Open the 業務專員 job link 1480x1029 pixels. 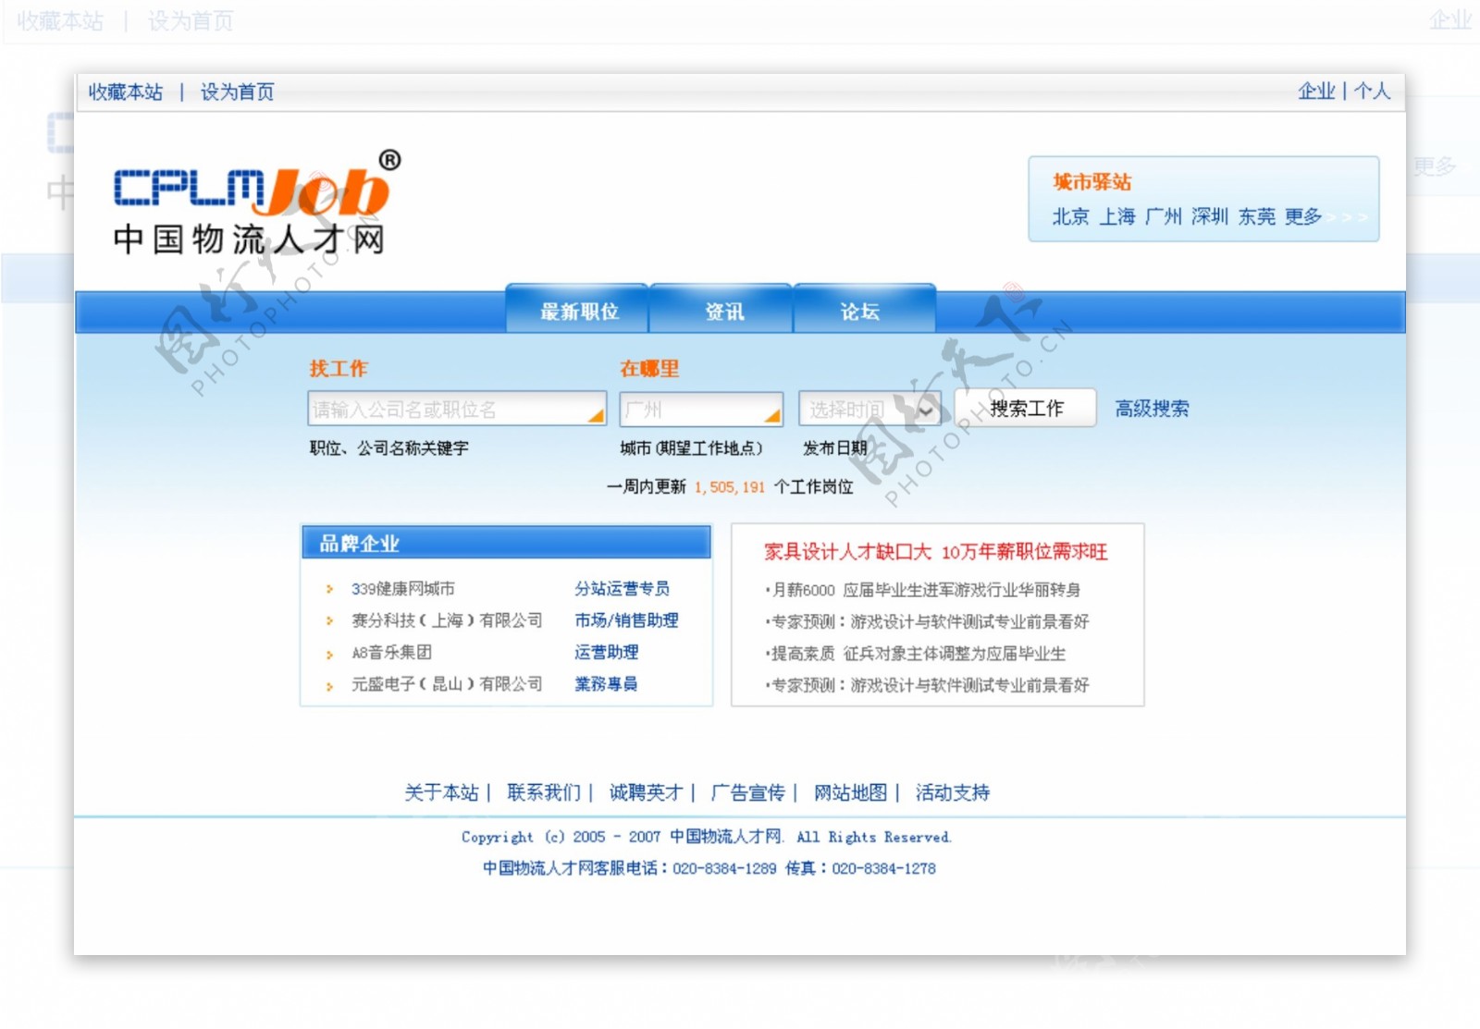[x=607, y=684]
